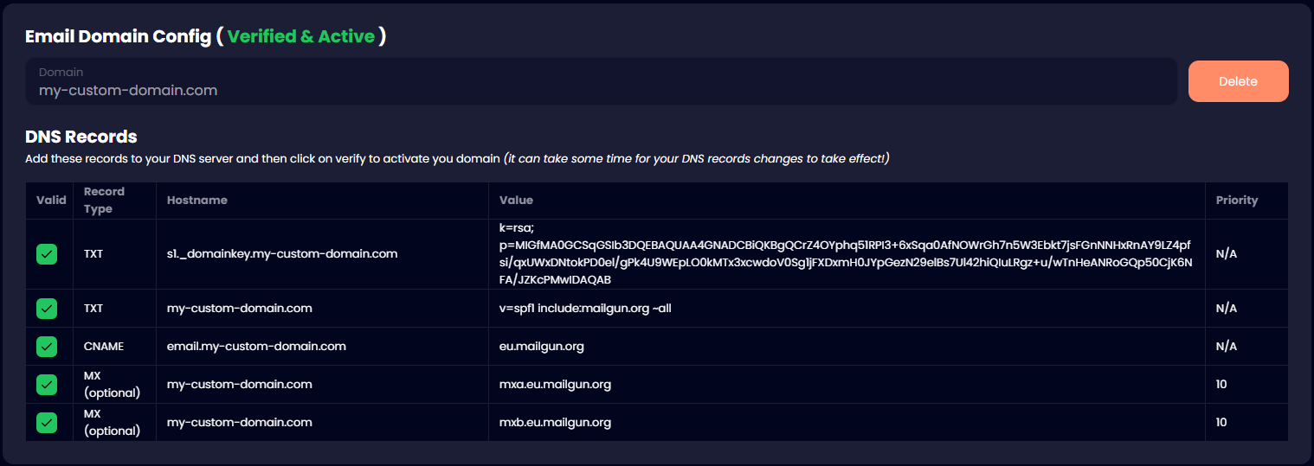Click the valid checkmark for the mxa.eu.mailgun.org record
The image size is (1314, 466).
coord(47,385)
